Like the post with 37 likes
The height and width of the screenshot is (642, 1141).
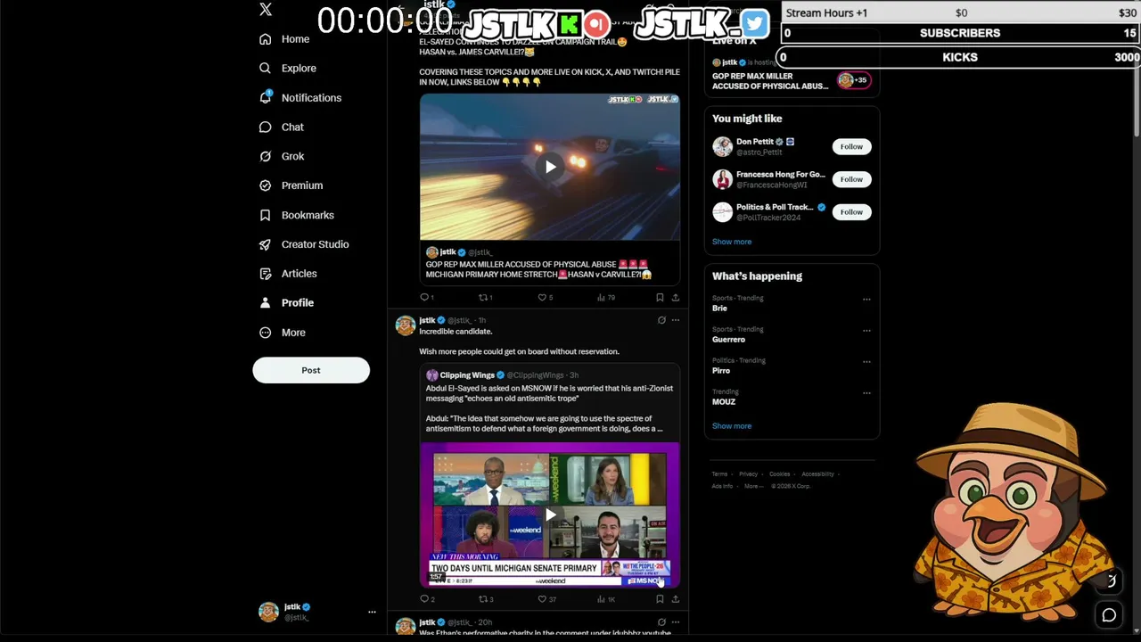(x=547, y=599)
